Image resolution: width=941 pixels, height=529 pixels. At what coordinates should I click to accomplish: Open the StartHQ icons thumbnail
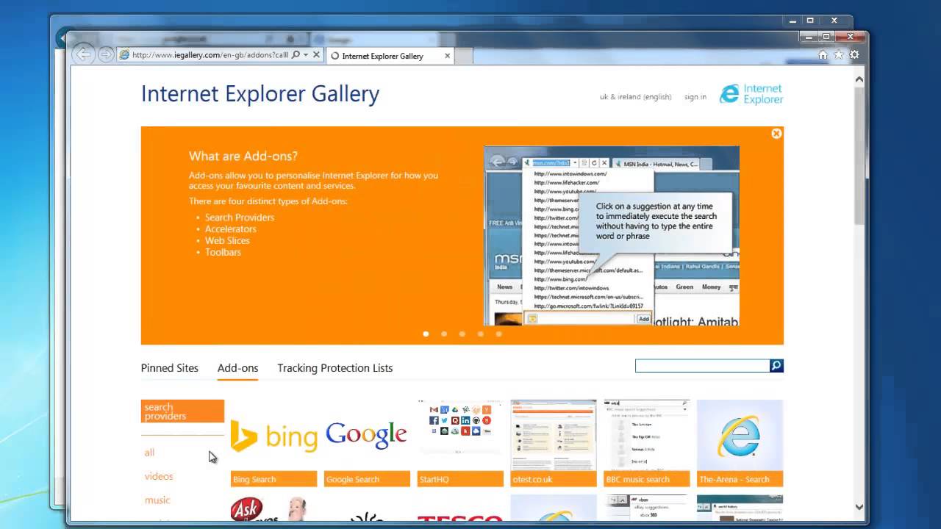(x=460, y=436)
